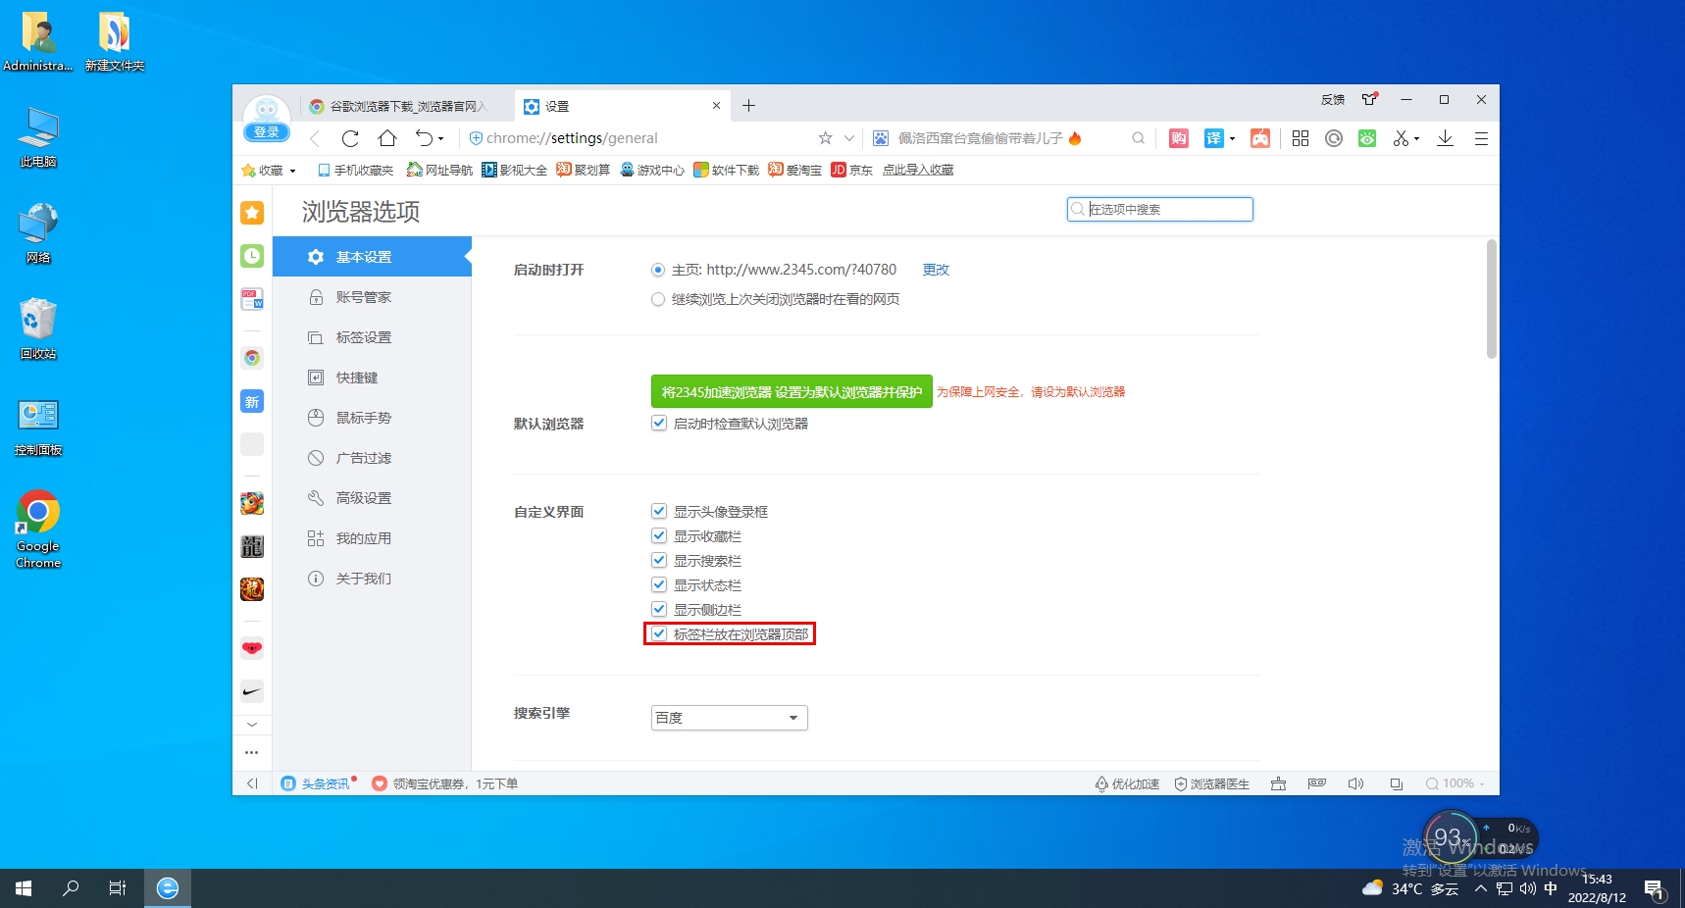Toggle 显示状态栏 checkbox

pos(659,584)
